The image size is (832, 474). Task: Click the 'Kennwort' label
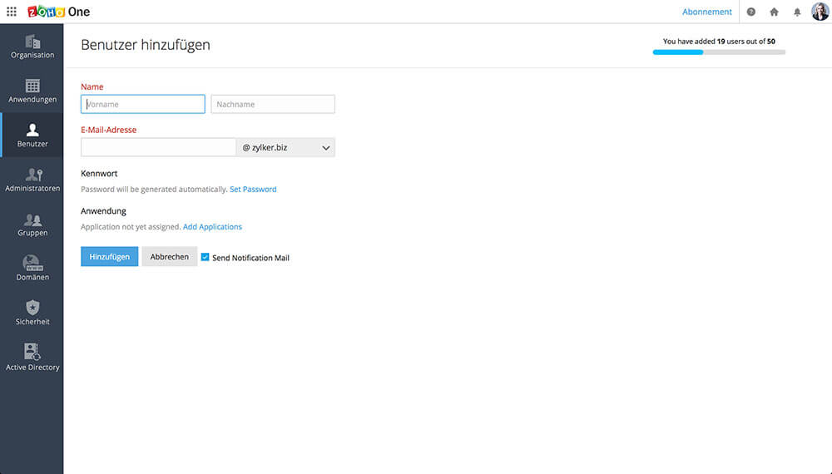tap(99, 173)
